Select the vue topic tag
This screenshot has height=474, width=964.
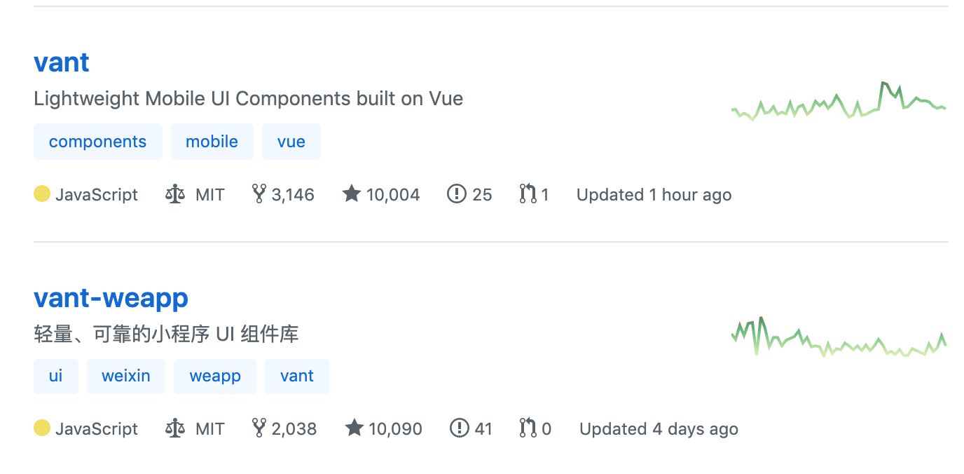[291, 142]
